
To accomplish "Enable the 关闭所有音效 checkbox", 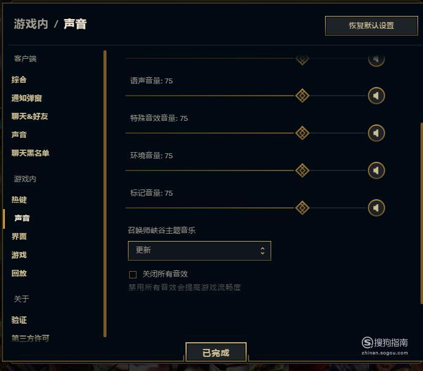I will click(133, 275).
